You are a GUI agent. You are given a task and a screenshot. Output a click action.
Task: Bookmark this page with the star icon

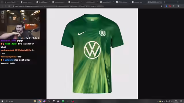pyautogui.click(x=162, y=6)
